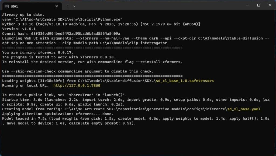Viewport: 276px width, 156px height.
Task: Click the 'Model loaded in 7.5s' text
Action: (x=25, y=119)
